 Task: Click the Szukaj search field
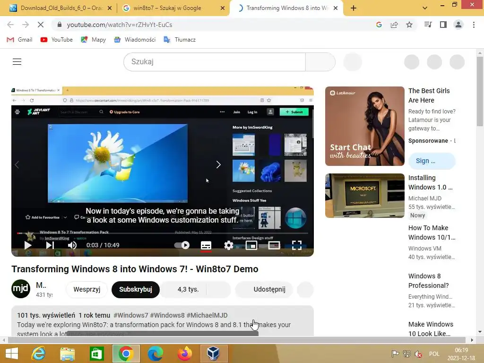click(215, 62)
